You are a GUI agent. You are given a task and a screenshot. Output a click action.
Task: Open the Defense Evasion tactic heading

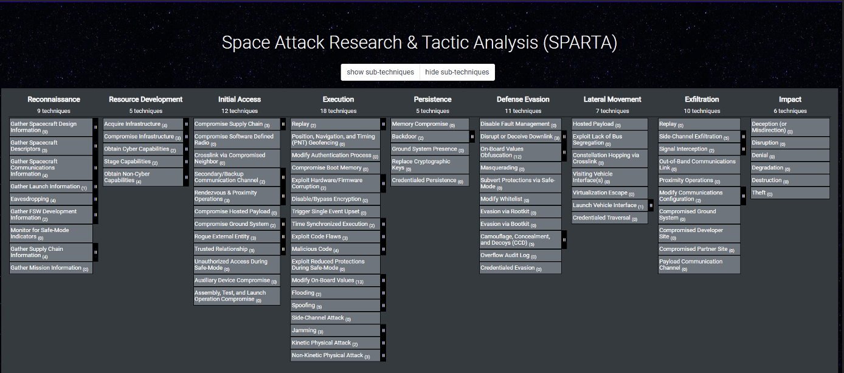click(523, 100)
